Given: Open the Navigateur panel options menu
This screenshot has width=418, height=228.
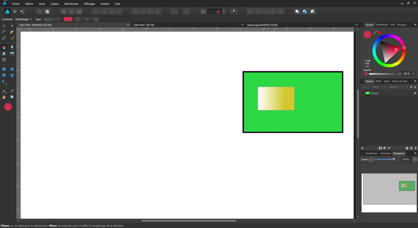Looking at the screenshot, I should [415, 153].
